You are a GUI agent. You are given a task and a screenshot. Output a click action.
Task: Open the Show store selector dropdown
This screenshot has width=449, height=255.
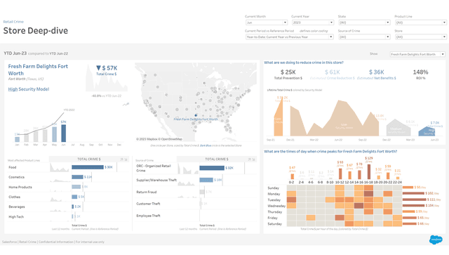(x=417, y=54)
